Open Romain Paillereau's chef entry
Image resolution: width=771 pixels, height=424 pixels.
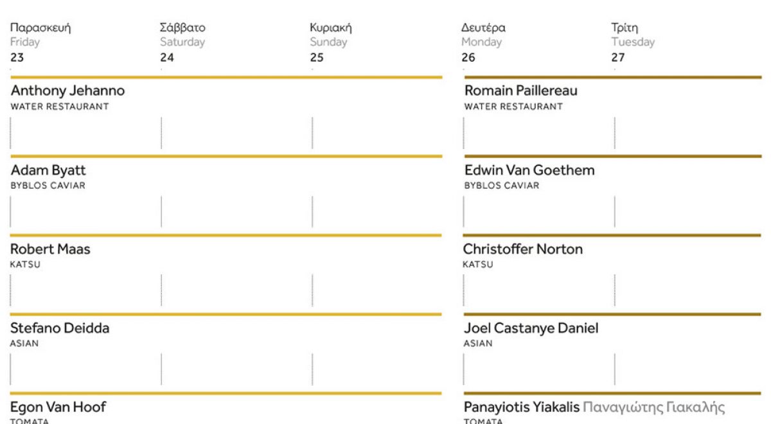coord(520,91)
